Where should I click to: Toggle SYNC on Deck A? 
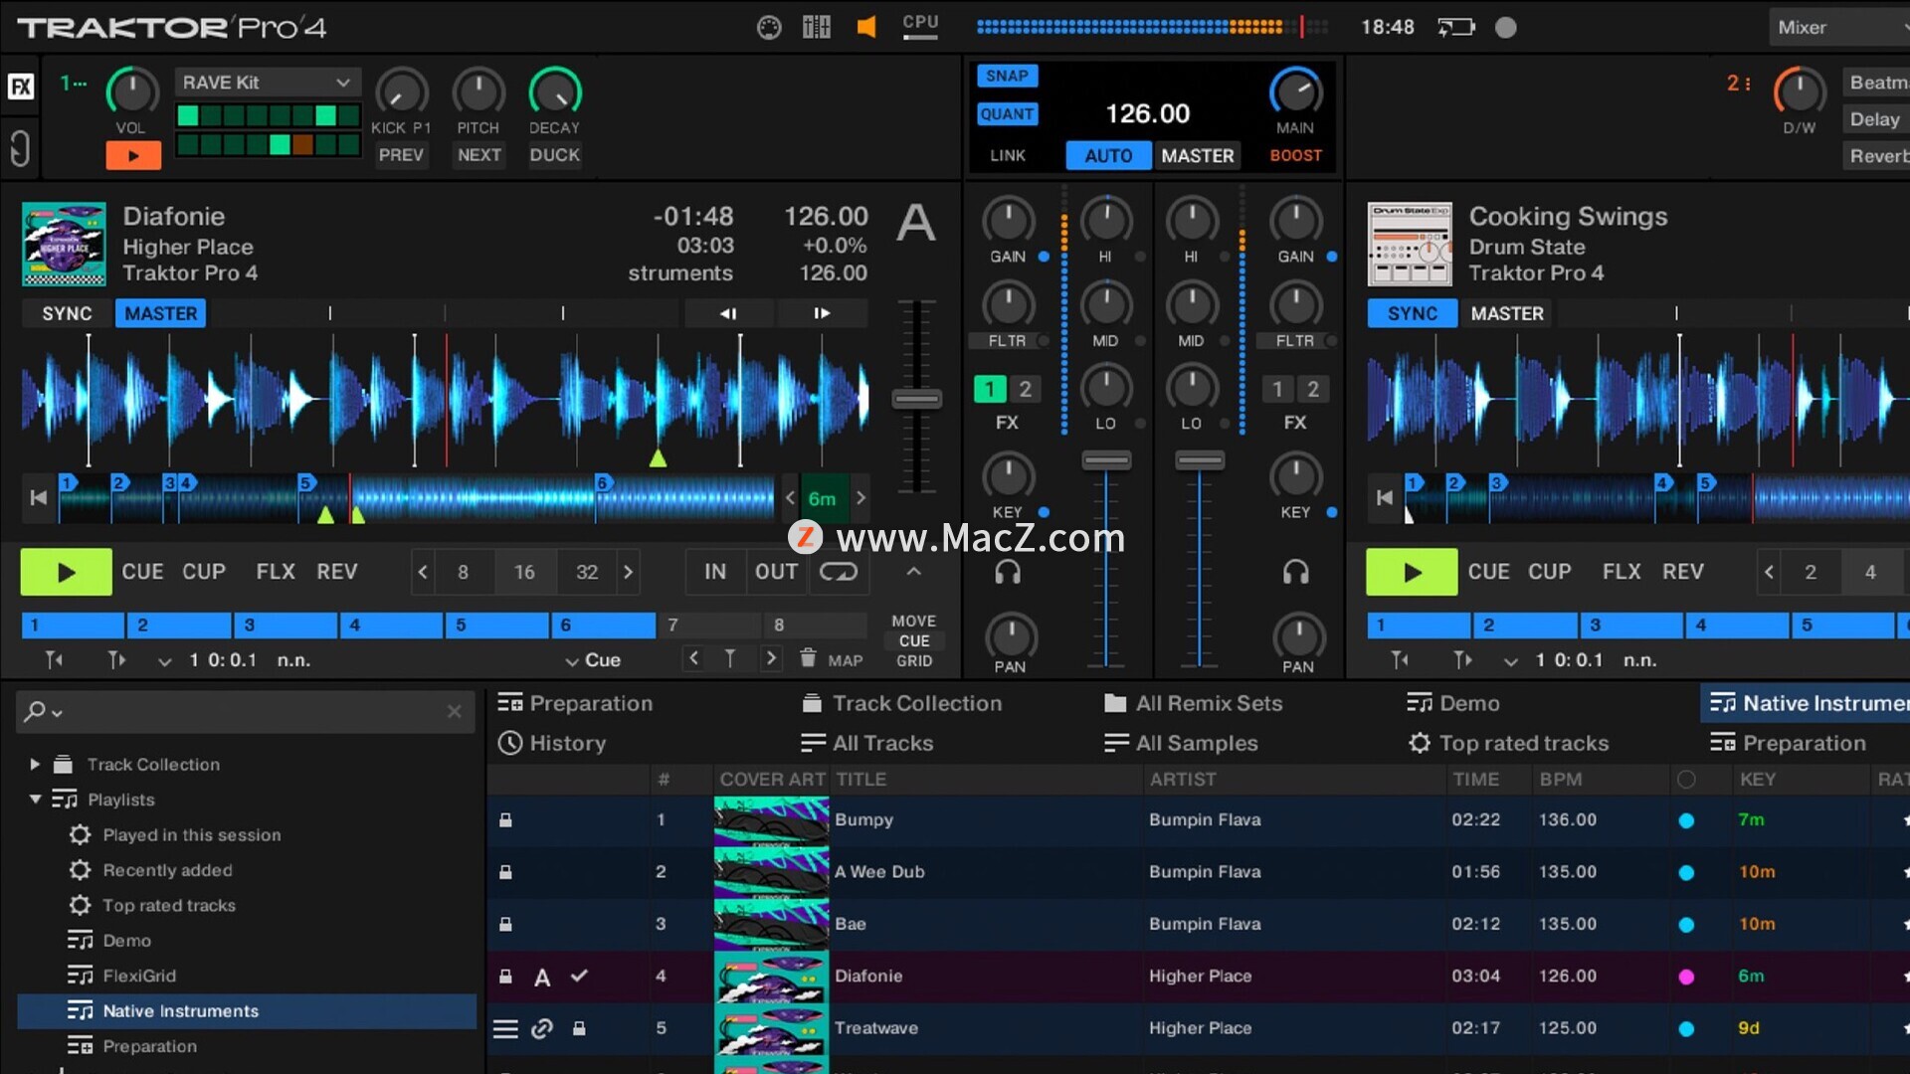click(x=67, y=313)
